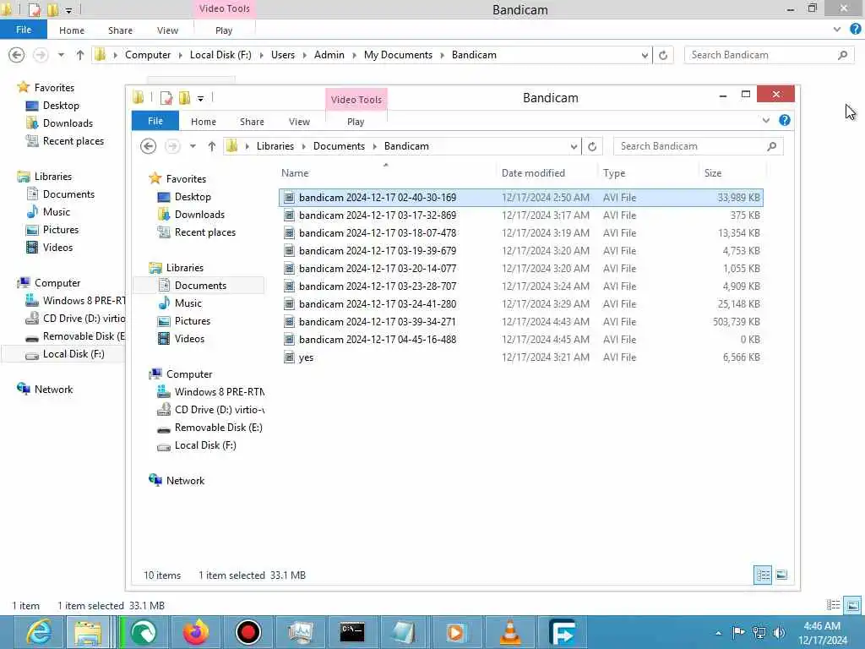This screenshot has width=865, height=649.
Task: Open address bar history dropdown in rear window
Action: [x=645, y=55]
